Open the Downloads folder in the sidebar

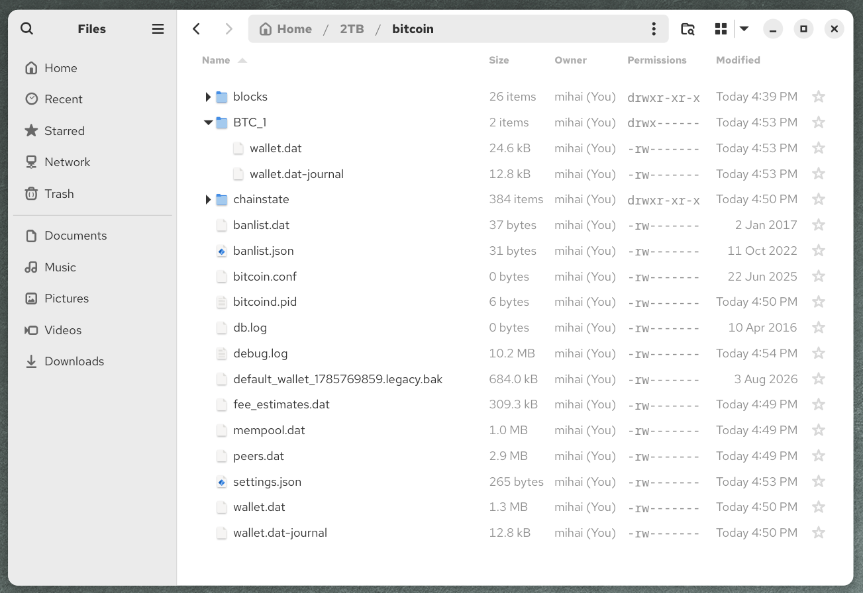(x=93, y=361)
